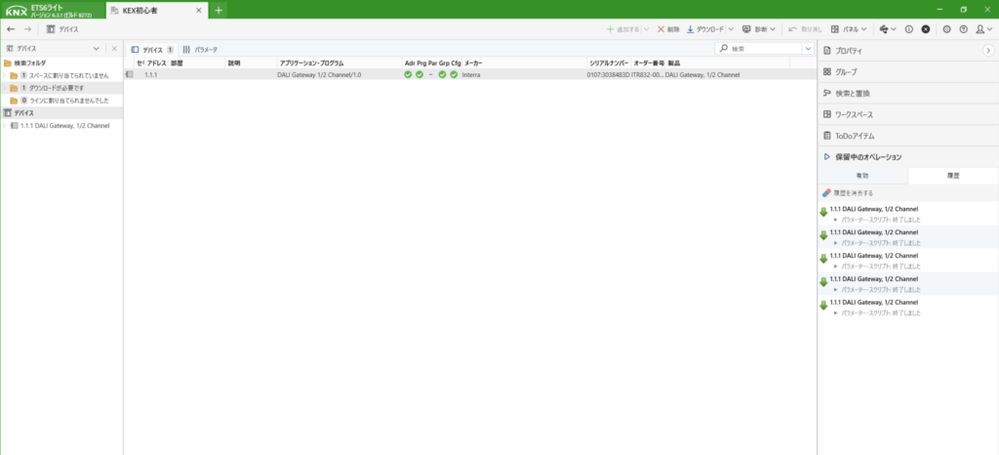Click the help question mark icon

click(x=963, y=29)
